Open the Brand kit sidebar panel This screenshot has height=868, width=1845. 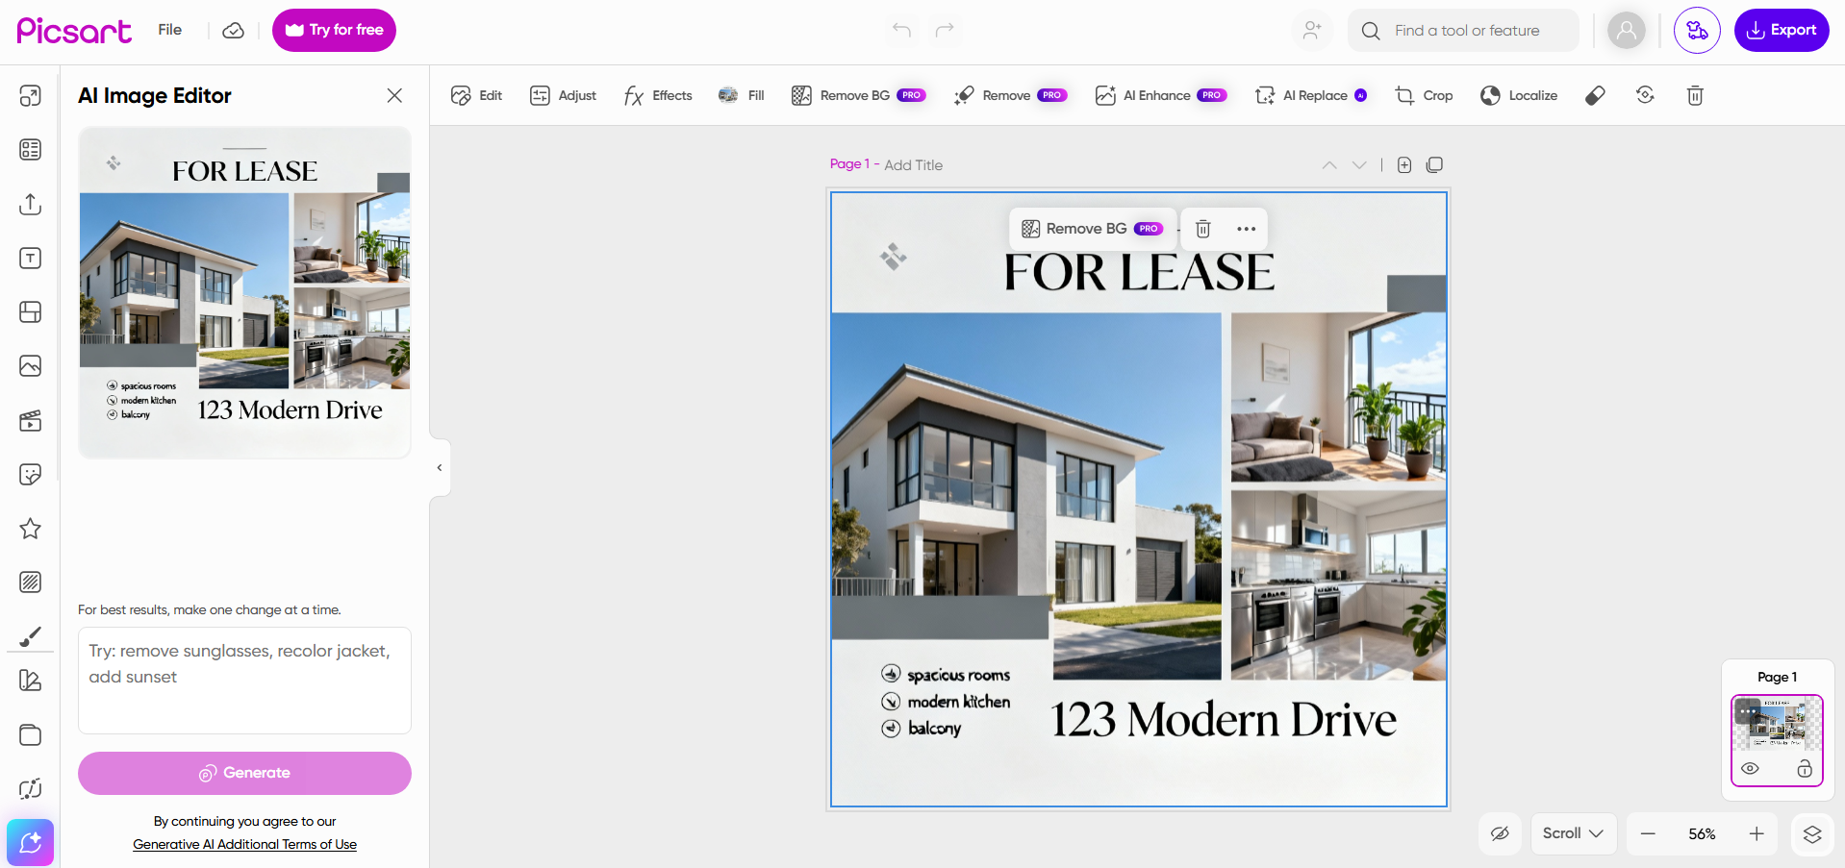click(x=31, y=681)
